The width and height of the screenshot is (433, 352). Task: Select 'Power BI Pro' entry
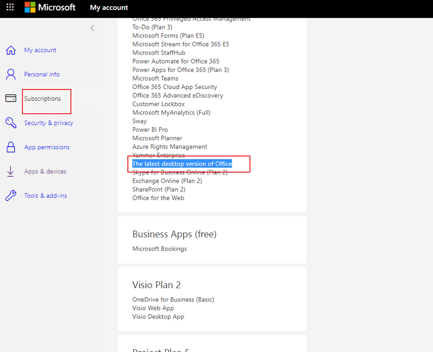(x=150, y=130)
